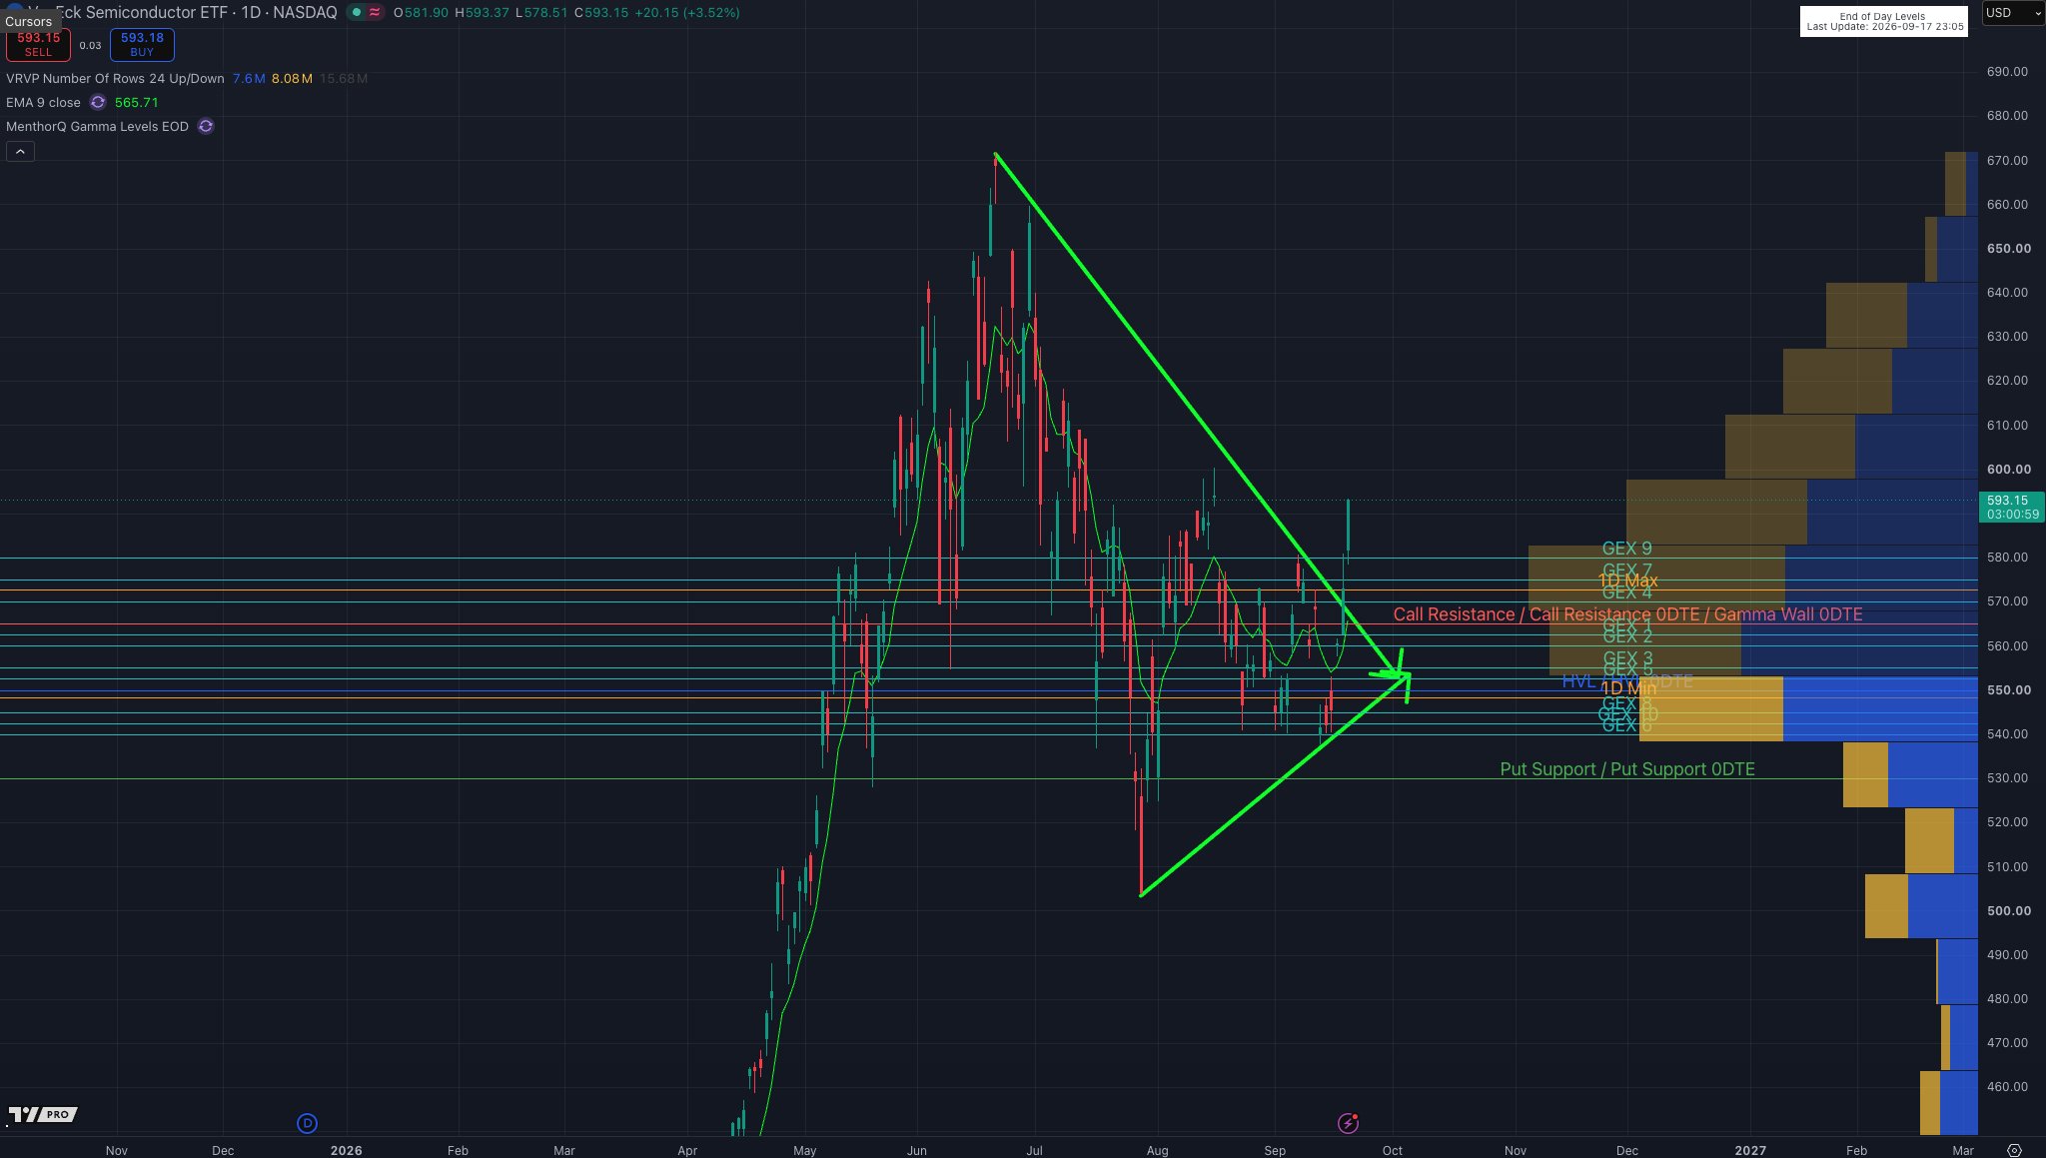
Task: Click the pink data status wave icon
Action: (x=375, y=13)
